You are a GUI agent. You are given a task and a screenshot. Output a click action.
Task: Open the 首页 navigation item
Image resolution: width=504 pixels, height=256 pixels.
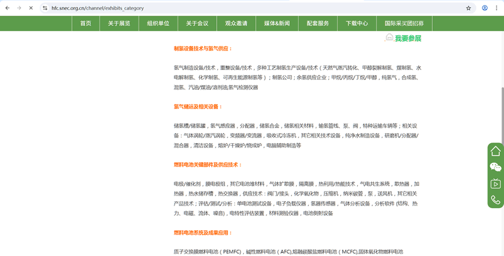[x=85, y=23]
